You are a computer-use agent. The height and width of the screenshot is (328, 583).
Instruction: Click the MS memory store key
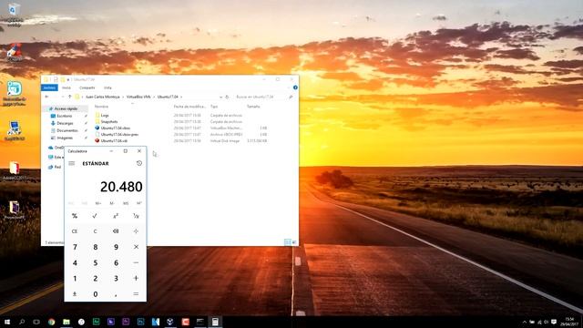(x=126, y=203)
